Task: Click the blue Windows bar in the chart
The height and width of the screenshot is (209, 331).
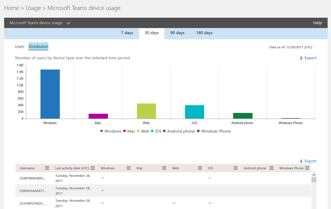Action: pyautogui.click(x=50, y=94)
